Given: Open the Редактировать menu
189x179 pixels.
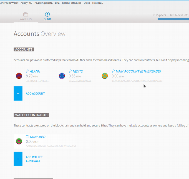Looking at the screenshot, I should tap(44, 3).
